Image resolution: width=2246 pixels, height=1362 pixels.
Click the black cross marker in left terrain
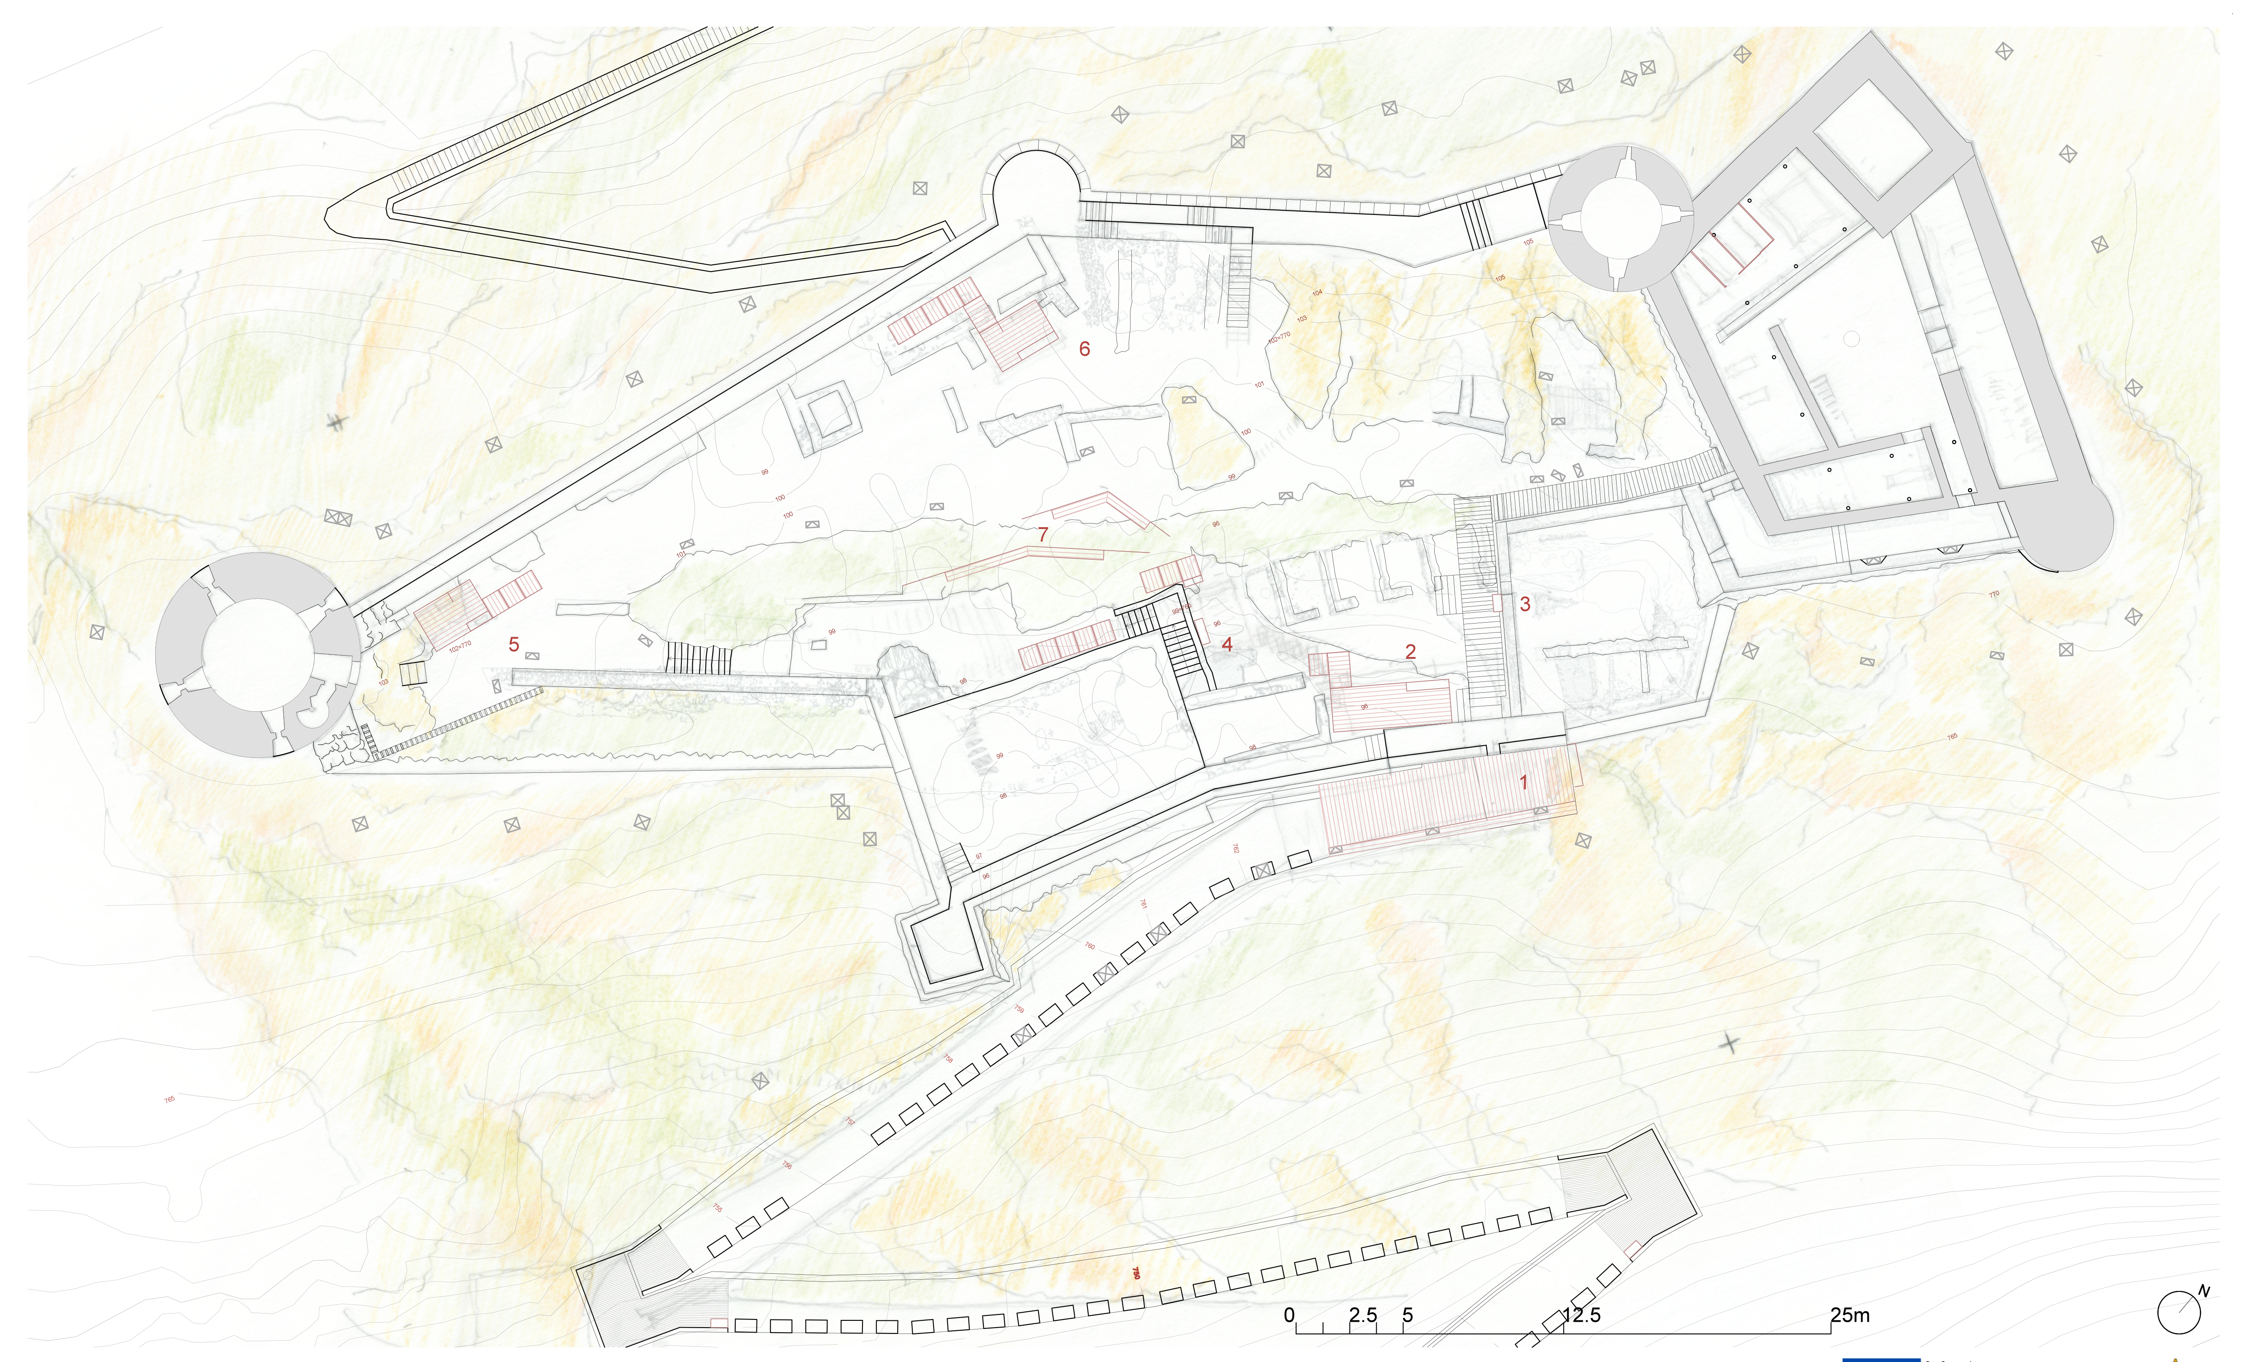coord(337,422)
